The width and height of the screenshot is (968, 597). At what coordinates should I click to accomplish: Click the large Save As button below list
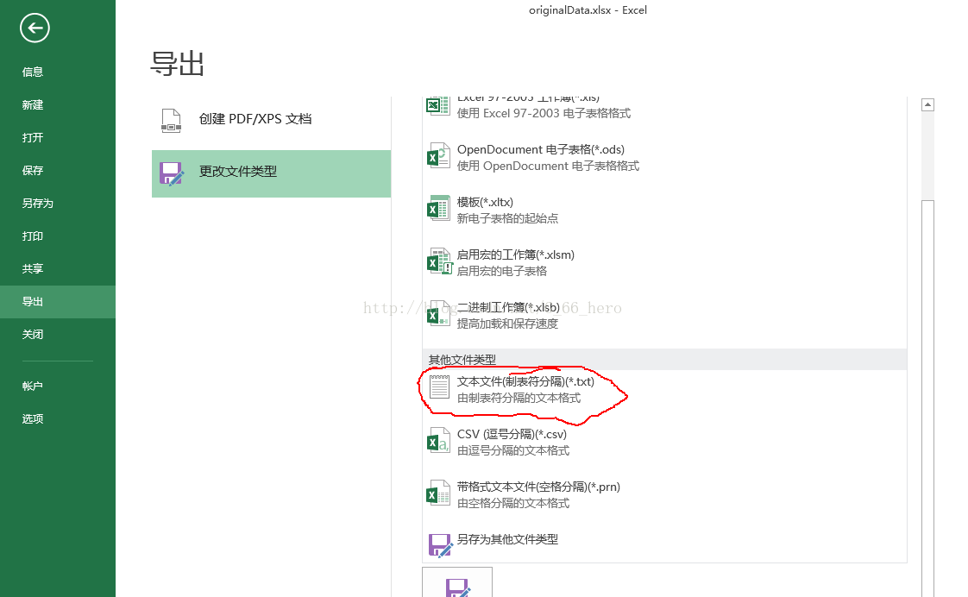pyautogui.click(x=457, y=582)
